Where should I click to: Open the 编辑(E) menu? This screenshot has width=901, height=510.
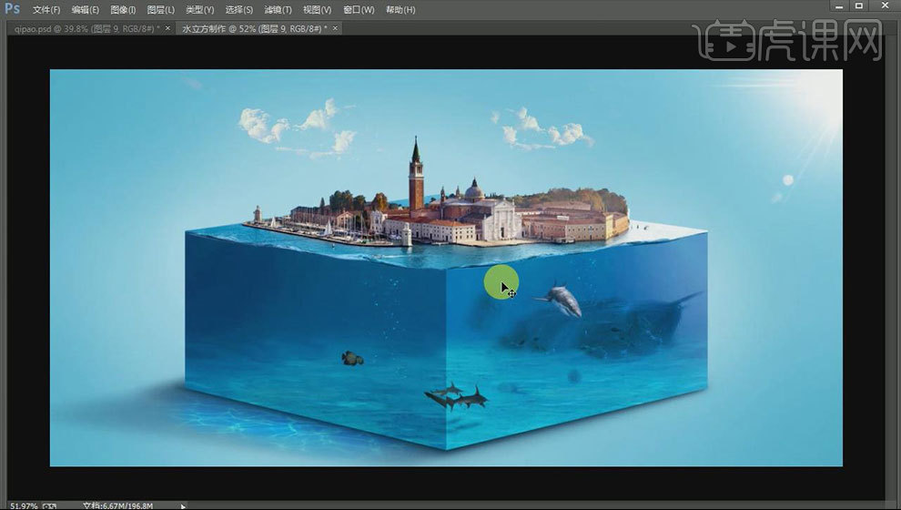point(85,10)
